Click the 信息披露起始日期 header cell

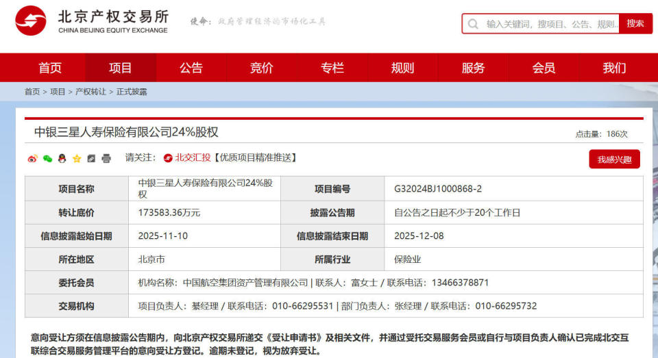76,236
